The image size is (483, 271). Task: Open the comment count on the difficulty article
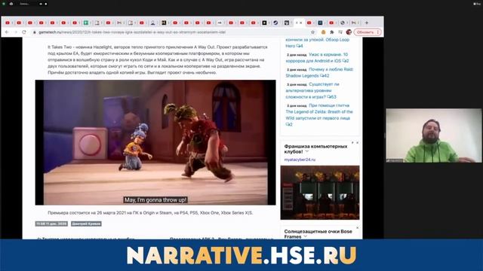click(332, 97)
